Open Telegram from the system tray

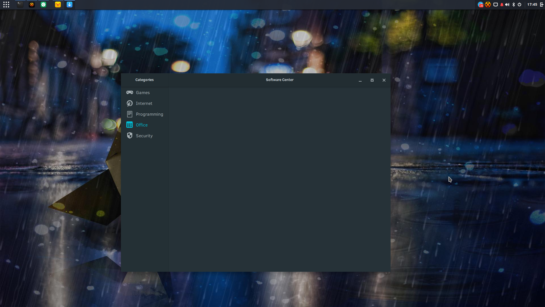[481, 5]
